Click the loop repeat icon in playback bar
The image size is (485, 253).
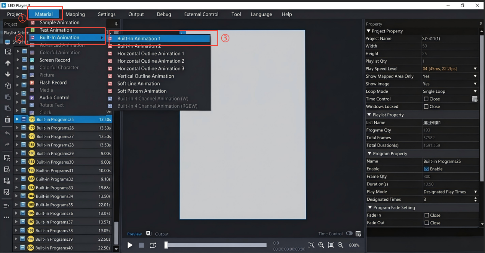pos(153,245)
